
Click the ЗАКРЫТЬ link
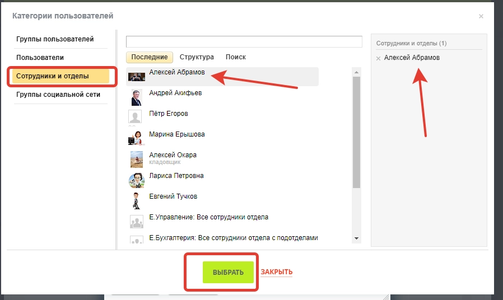276,272
